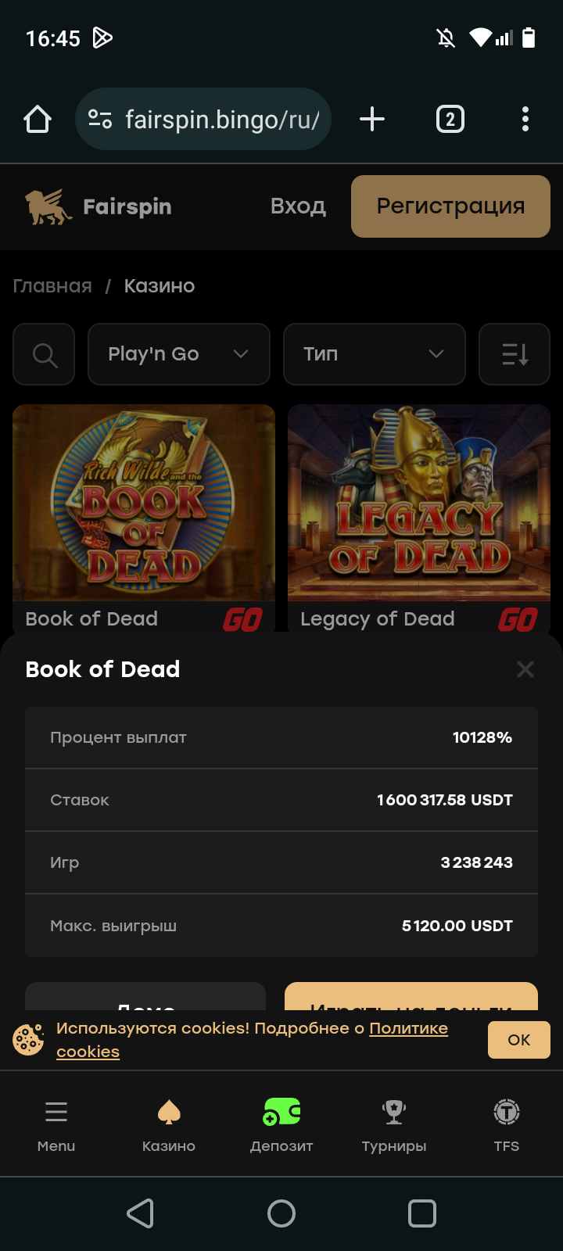This screenshot has width=563, height=1251.
Task: Tap the search magnifier icon
Action: [x=45, y=355]
